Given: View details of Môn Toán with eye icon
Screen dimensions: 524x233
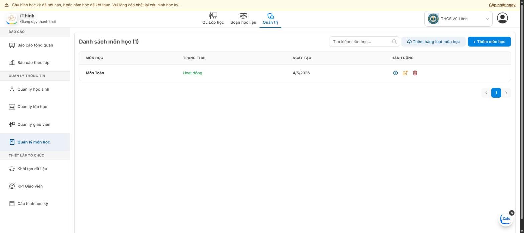Looking at the screenshot, I should (x=395, y=73).
